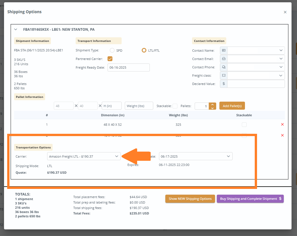Click Buy Shipping and Complete Shipment
Screen dimensions: 297x236
point(250,199)
